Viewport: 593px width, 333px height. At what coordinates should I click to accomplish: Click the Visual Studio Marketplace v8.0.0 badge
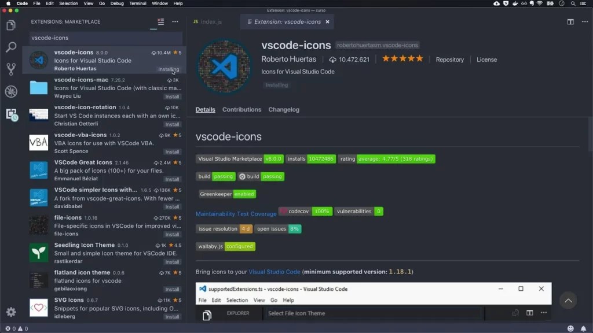pos(240,159)
